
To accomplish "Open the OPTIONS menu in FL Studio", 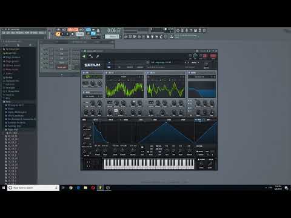I will click(34, 33).
